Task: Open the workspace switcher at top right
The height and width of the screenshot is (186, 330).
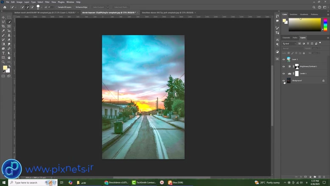Action: coord(325,7)
